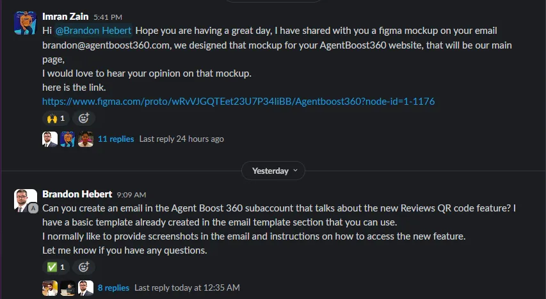This screenshot has height=299, width=546.
Task: Open the Yesterday date dropdown
Action: (x=273, y=171)
